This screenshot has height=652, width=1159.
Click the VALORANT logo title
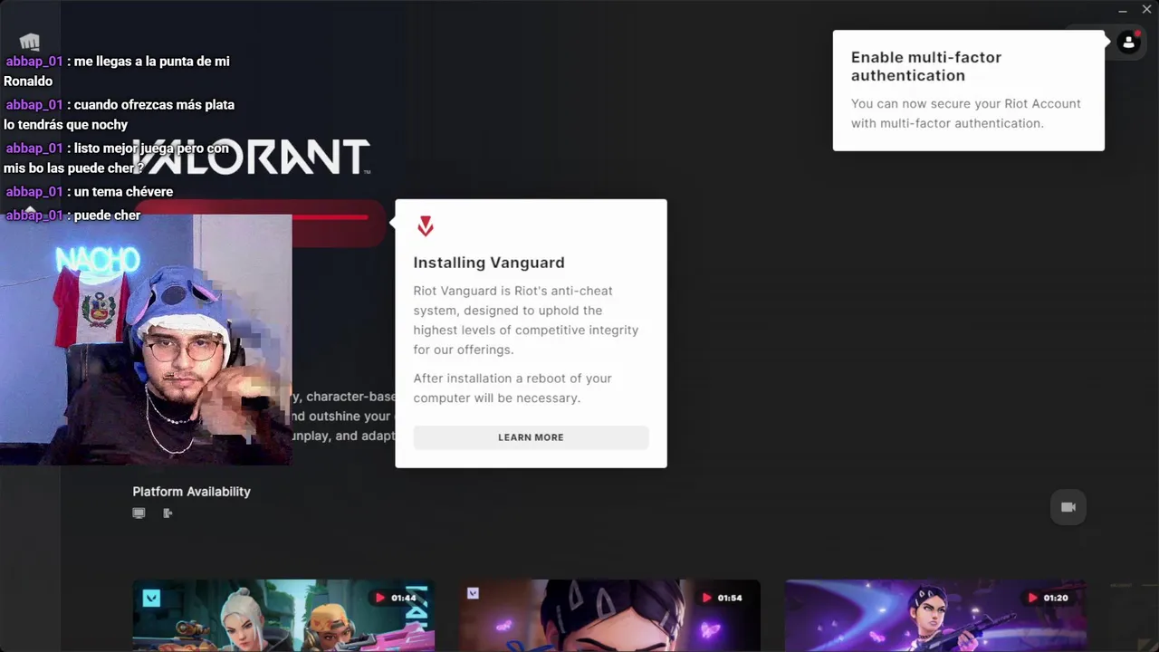tap(252, 157)
